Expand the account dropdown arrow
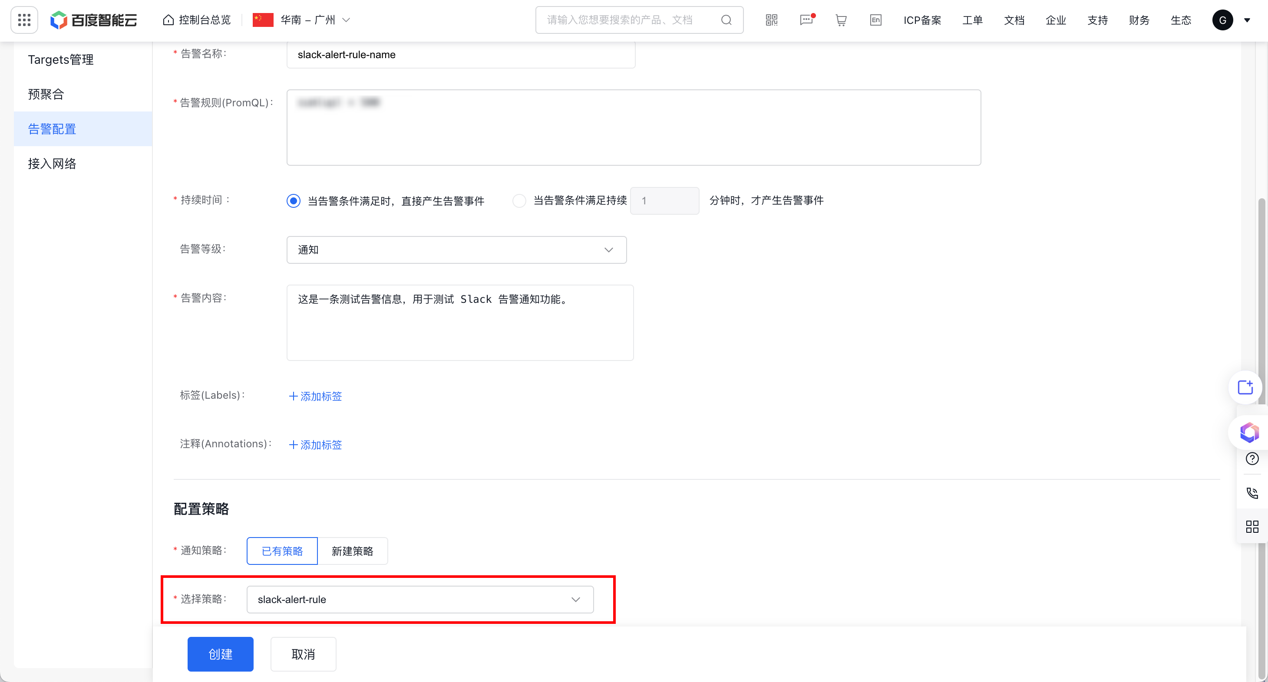Viewport: 1268px width, 682px height. tap(1247, 20)
